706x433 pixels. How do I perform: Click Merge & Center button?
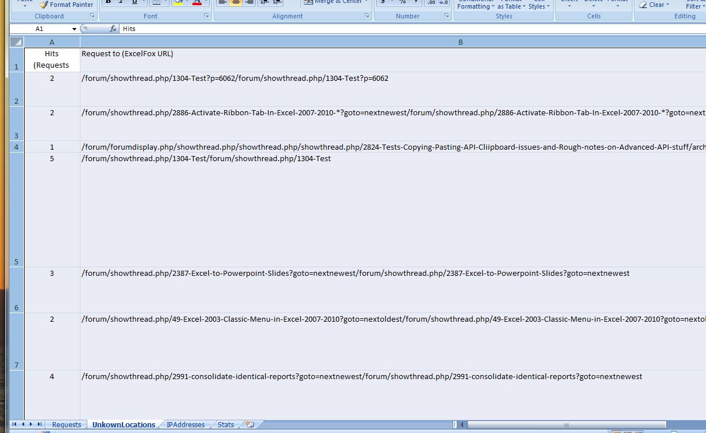coord(337,2)
